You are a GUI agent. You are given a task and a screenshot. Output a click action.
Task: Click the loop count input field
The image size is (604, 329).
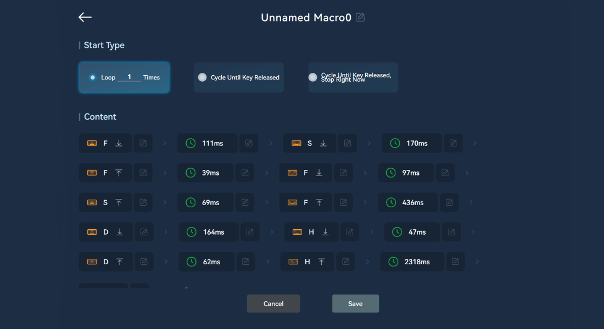(x=130, y=77)
